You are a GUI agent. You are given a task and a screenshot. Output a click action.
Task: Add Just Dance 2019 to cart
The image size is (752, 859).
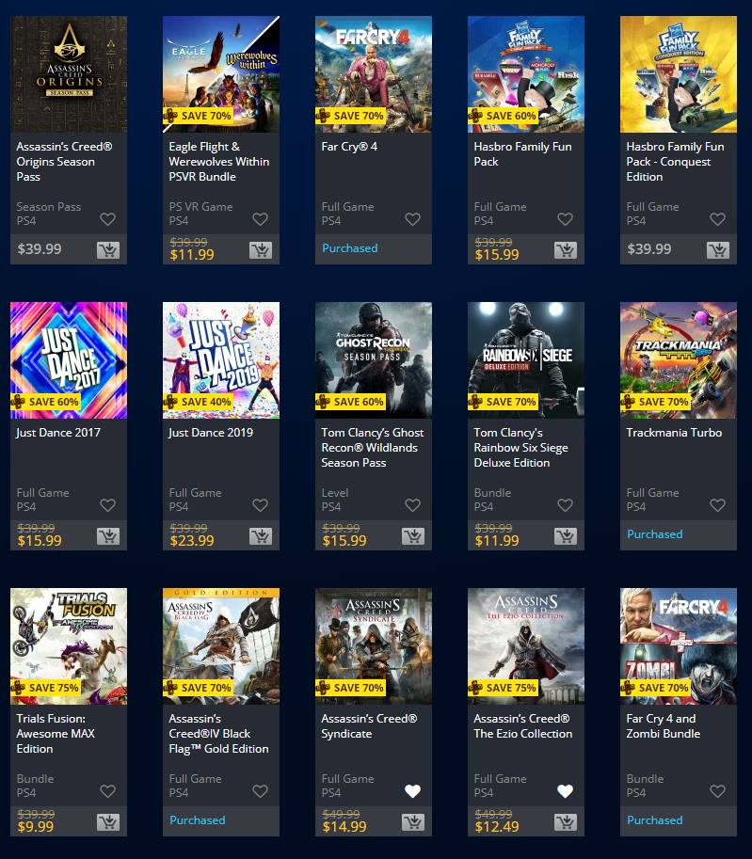click(x=261, y=536)
